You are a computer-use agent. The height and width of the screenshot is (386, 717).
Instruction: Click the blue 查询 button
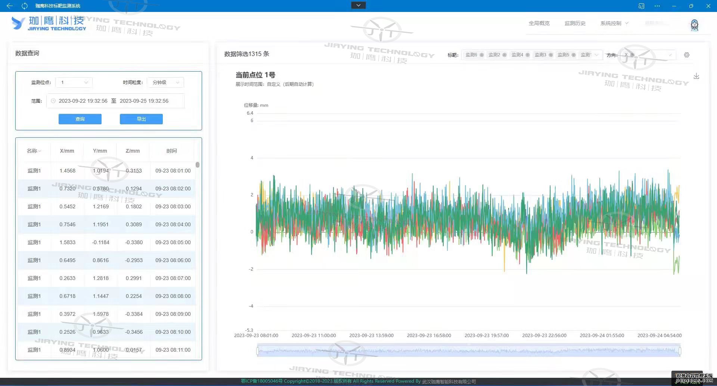click(x=80, y=119)
